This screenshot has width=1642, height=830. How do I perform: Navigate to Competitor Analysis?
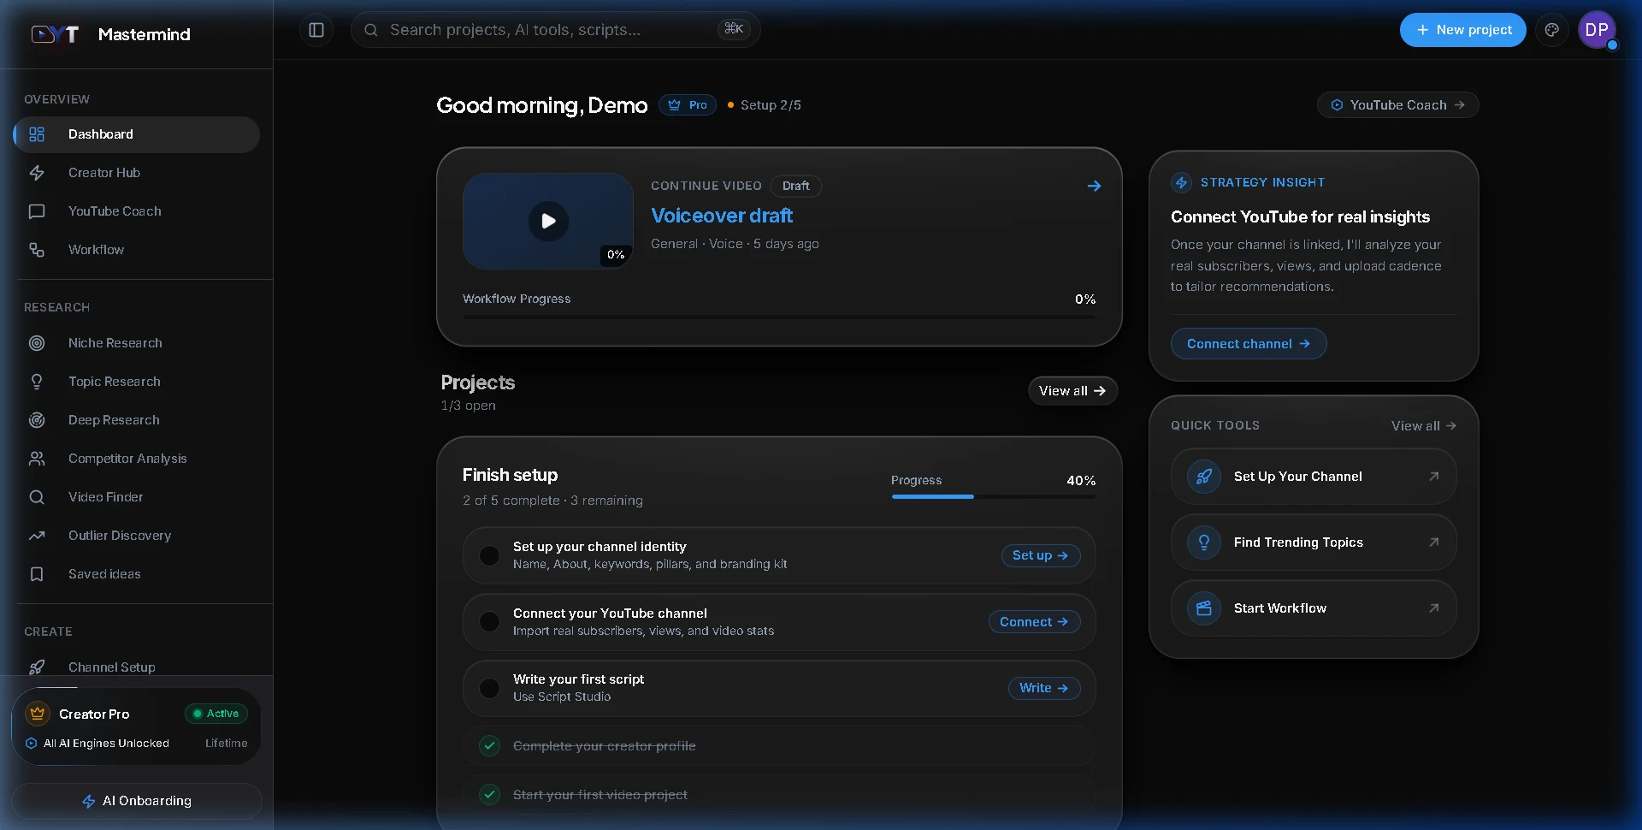(x=137, y=459)
